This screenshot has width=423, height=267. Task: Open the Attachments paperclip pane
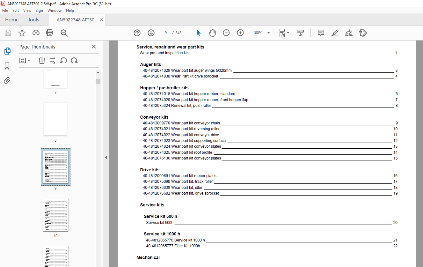(x=7, y=81)
